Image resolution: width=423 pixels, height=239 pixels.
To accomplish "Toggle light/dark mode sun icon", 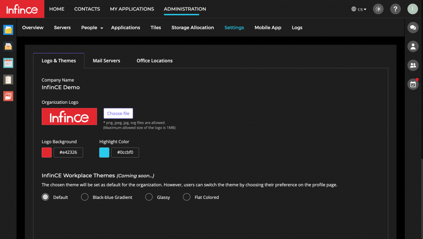I will tap(378, 9).
